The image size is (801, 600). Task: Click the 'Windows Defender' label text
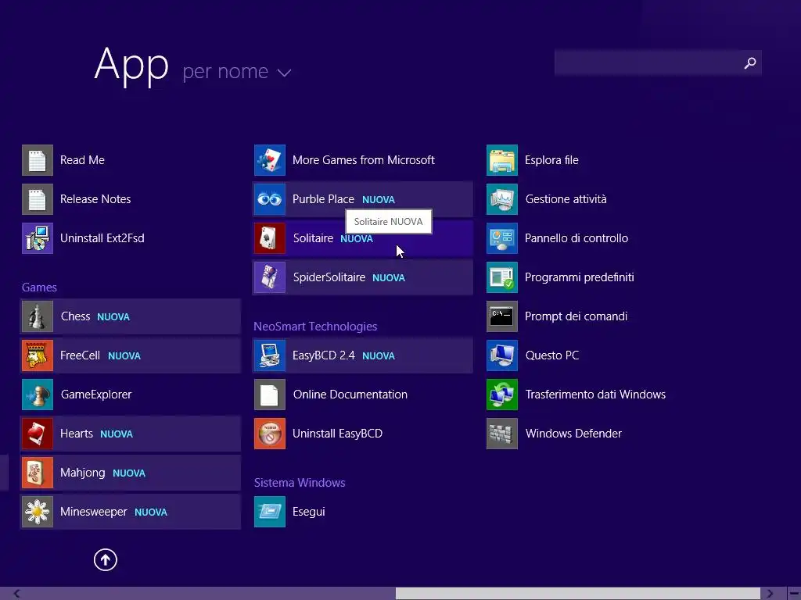[573, 434]
